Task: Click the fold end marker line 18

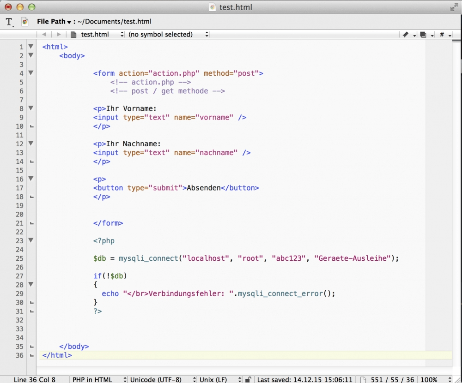Action: (x=32, y=197)
